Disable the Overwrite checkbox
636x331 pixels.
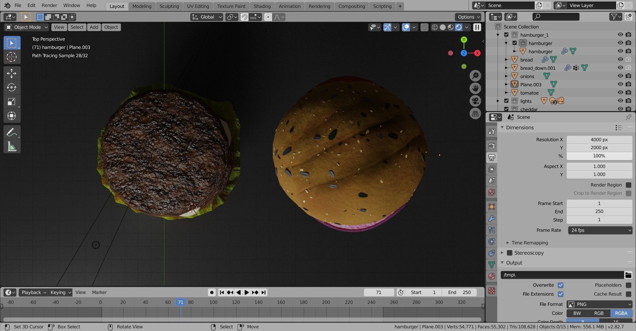pos(560,285)
